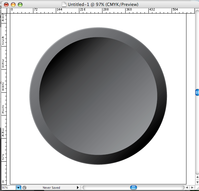Viewport: 199px width, 191px height.
Task: Click the "Never Saved" status text
Action: tap(51, 188)
